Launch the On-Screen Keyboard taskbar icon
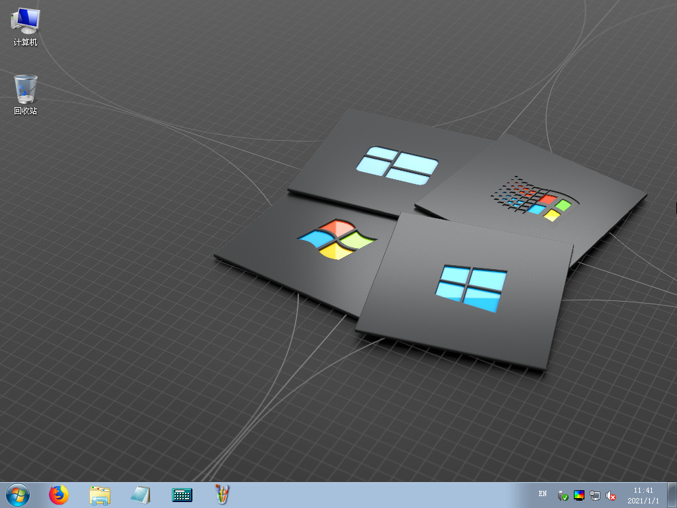This screenshot has width=677, height=508. pos(181,494)
